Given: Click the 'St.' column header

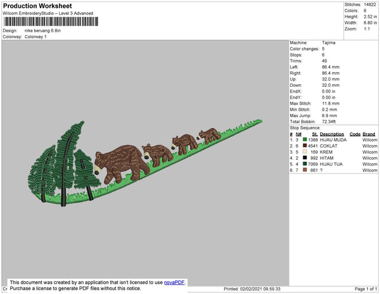Looking at the screenshot, I should point(315,134).
